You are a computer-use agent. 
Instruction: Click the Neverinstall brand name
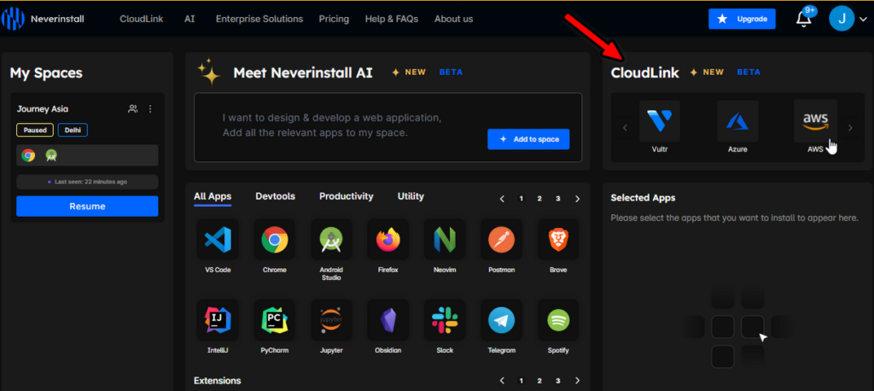(x=57, y=19)
